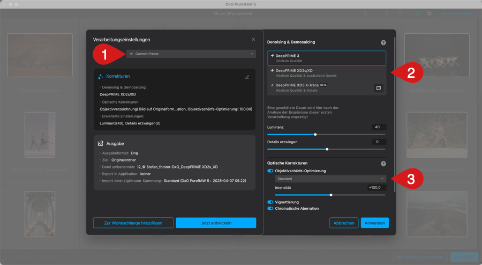The image size is (482, 265).
Task: Click the Anwenden button
Action: click(x=375, y=223)
